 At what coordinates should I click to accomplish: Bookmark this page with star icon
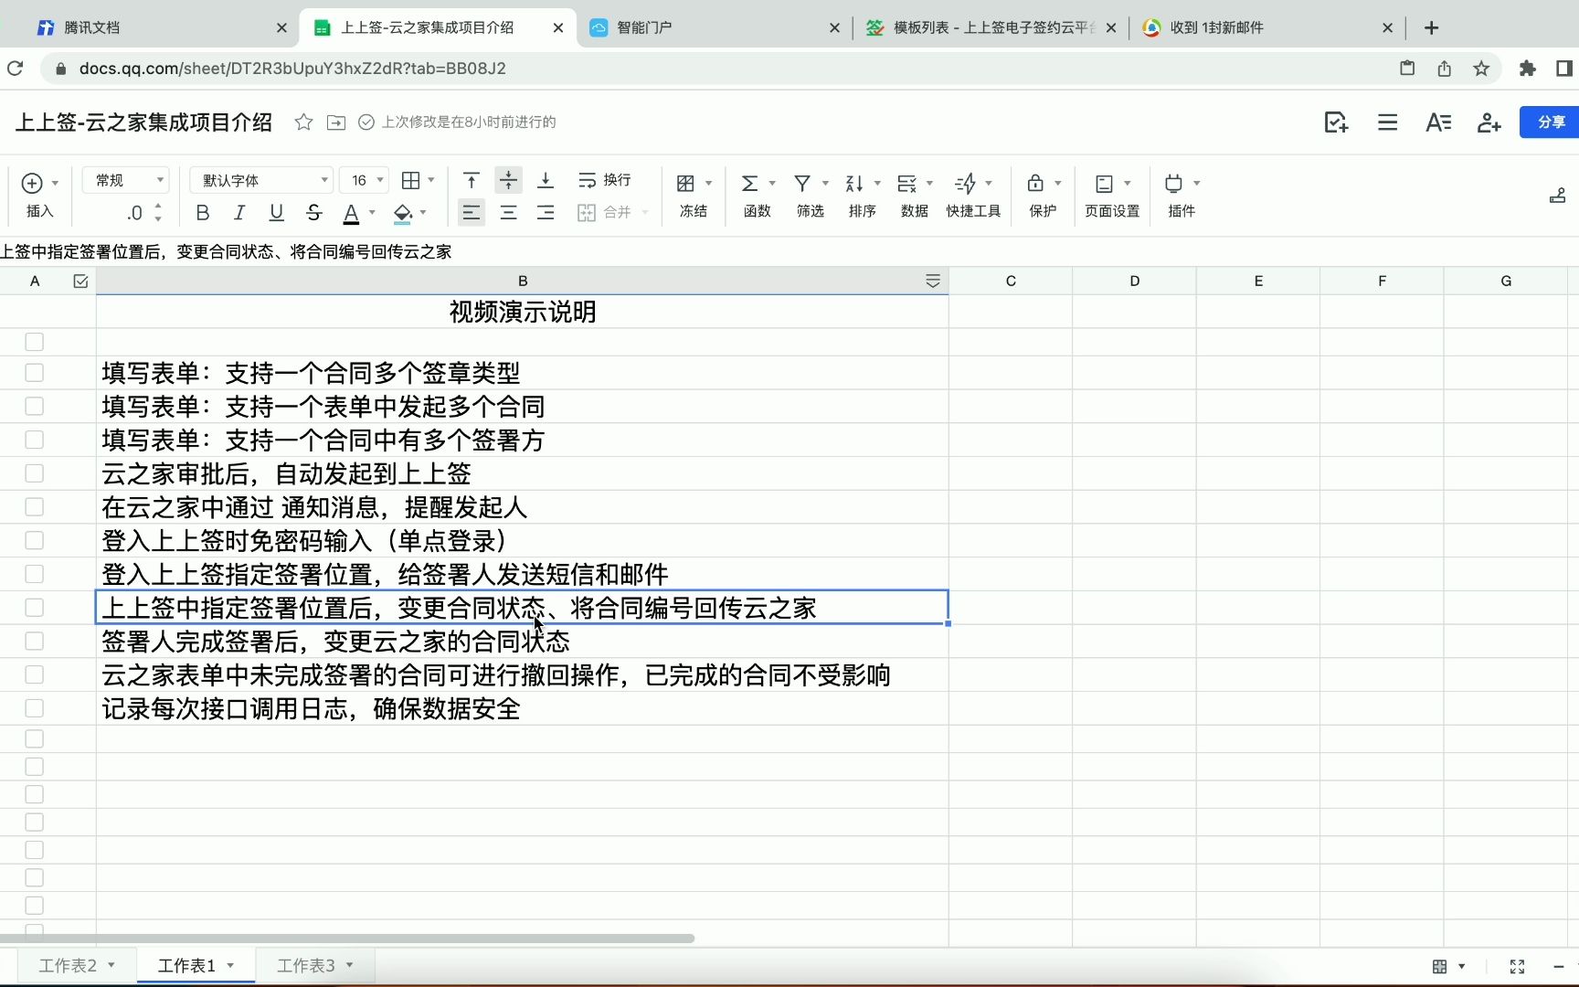1481,69
